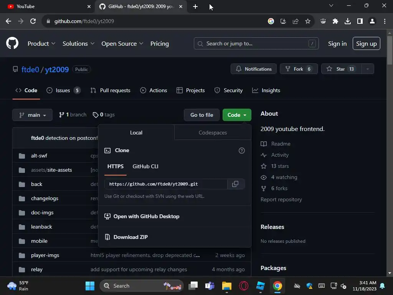Image resolution: width=393 pixels, height=295 pixels.
Task: Switch to the Code repository tab
Action: click(26, 91)
